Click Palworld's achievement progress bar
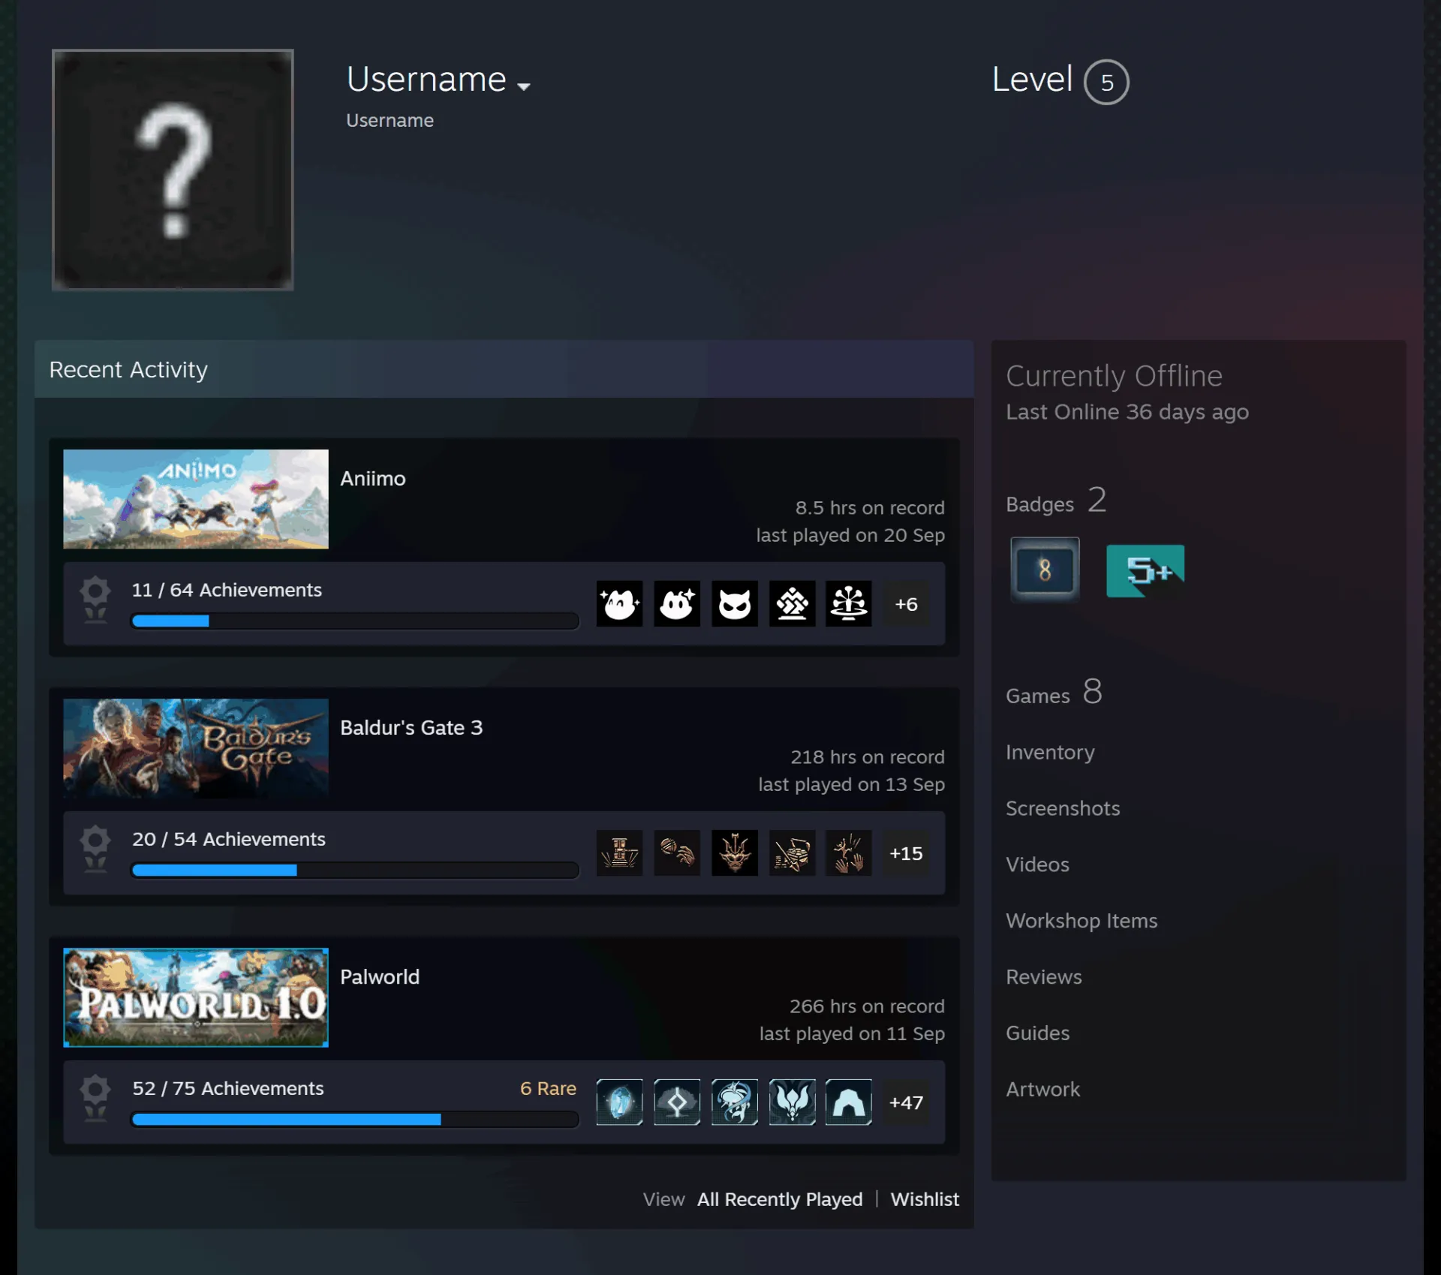 click(355, 1119)
